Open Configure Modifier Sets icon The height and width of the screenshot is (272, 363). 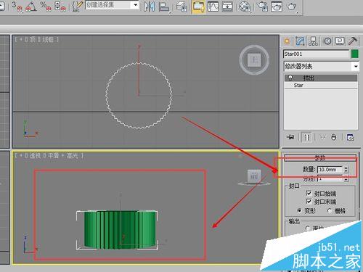coord(351,137)
